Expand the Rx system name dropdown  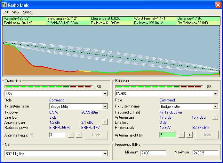(215, 107)
